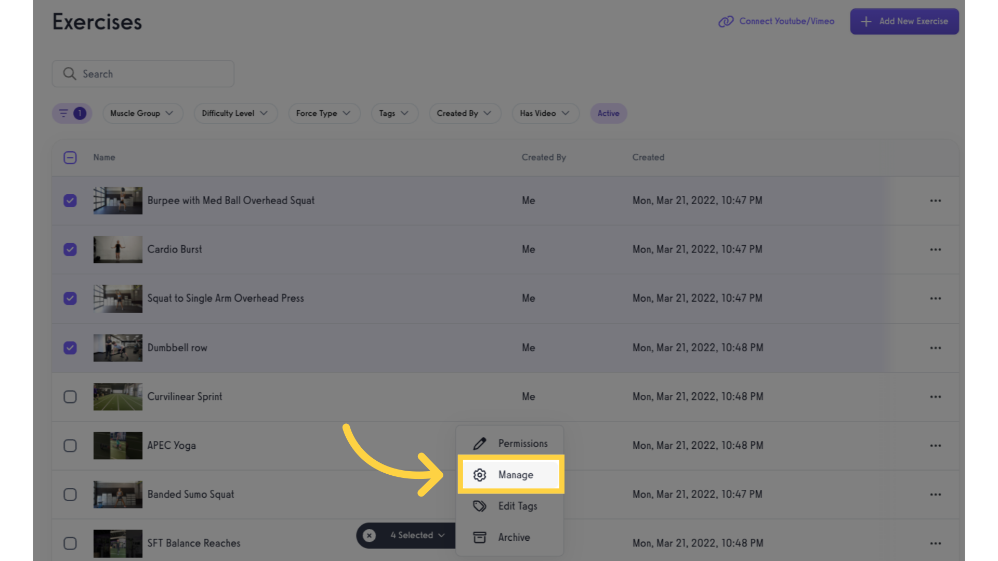Open three-dot menu for Curvilinear Sprint
998x561 pixels.
(x=936, y=397)
